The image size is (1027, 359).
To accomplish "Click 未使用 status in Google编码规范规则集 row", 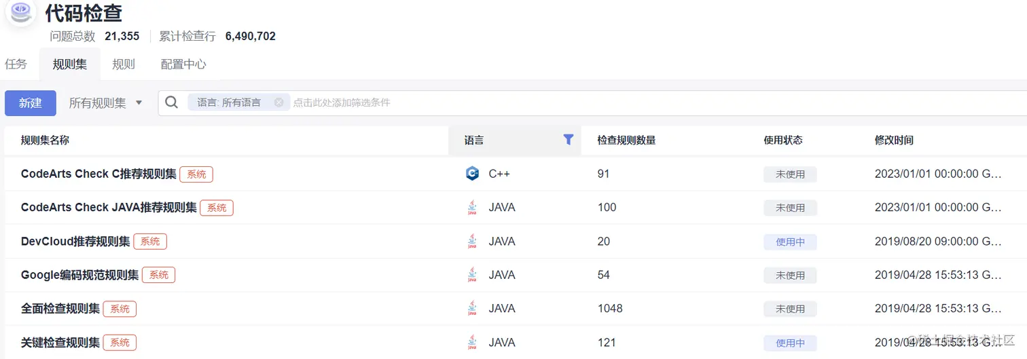I will tap(790, 276).
